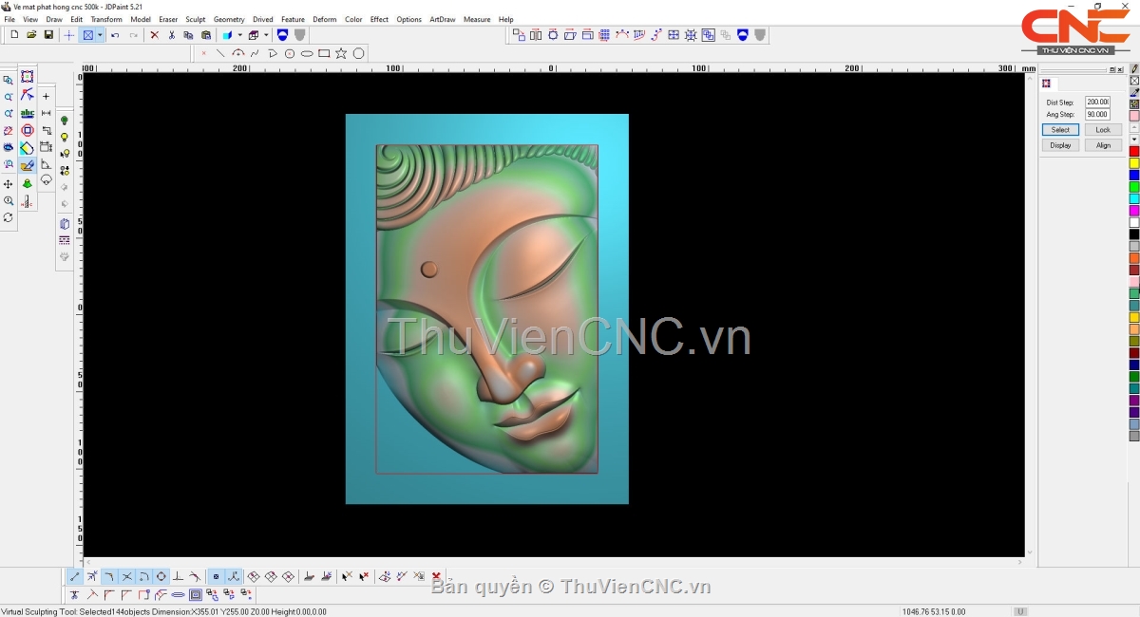Select the rectangle drawing tool
1140x617 pixels.
click(x=324, y=53)
